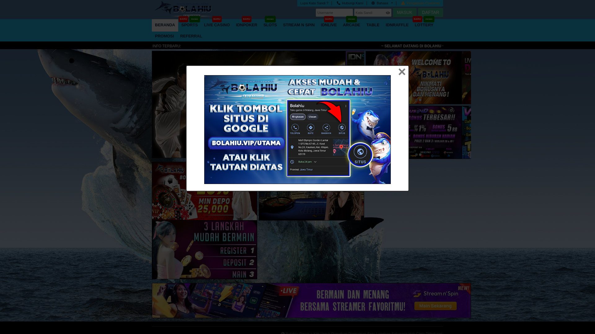Open the Lupa Kata Sandi link
Screen dimensions: 595x334
(314, 3)
